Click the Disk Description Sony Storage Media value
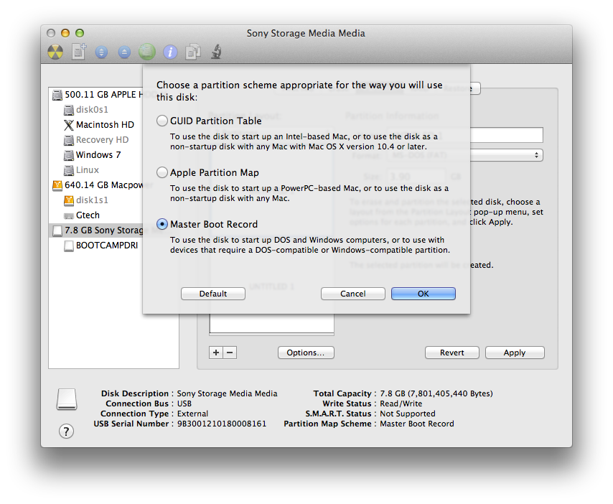Image resolution: width=613 pixels, height=504 pixels. (x=227, y=393)
